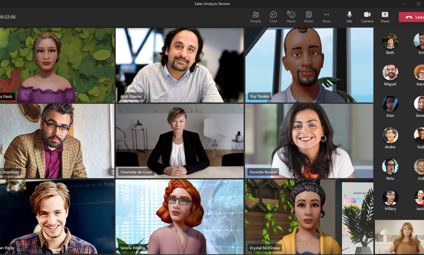Select Andre's participant avatar
The width and height of the screenshot is (424, 255).
click(x=390, y=135)
